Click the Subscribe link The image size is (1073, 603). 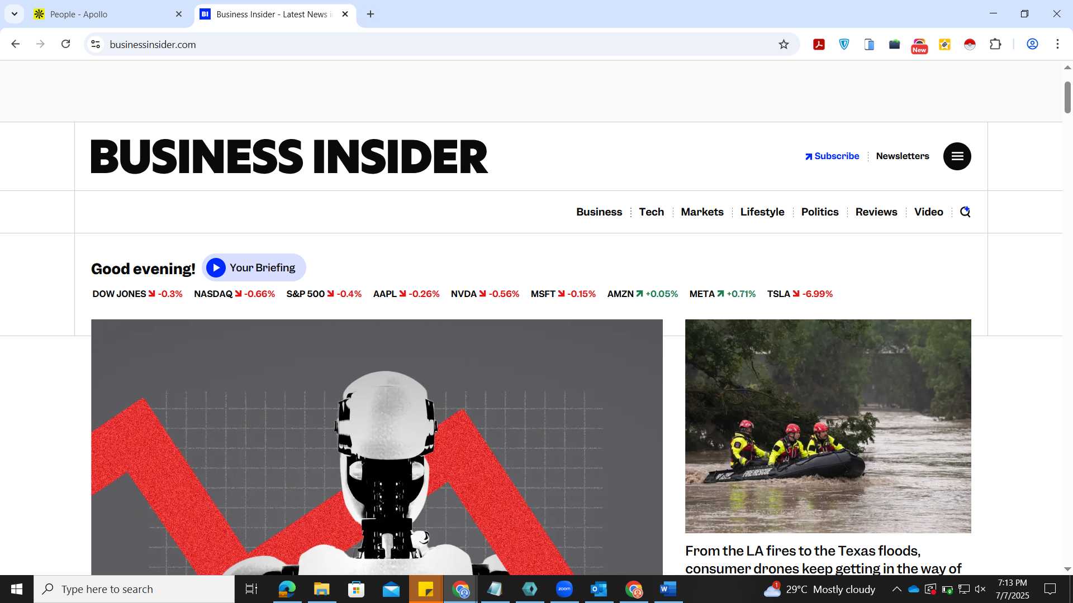click(832, 156)
